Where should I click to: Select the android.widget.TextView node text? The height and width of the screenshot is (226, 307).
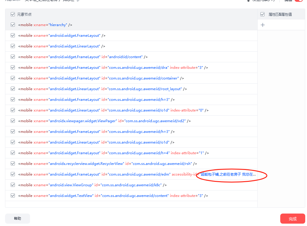click(113, 196)
